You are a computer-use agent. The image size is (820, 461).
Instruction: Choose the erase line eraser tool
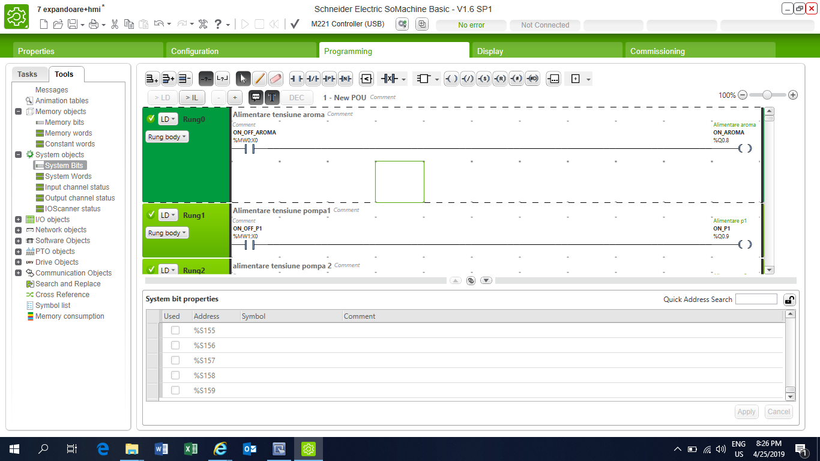pos(276,79)
